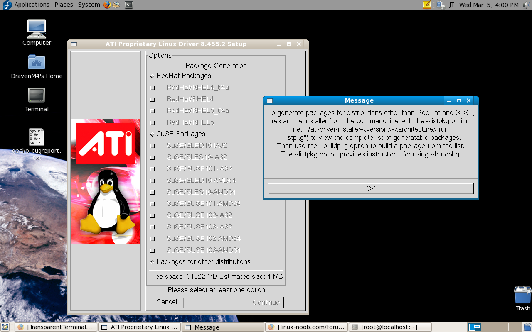
Task: Open the System menu
Action: pos(89,5)
